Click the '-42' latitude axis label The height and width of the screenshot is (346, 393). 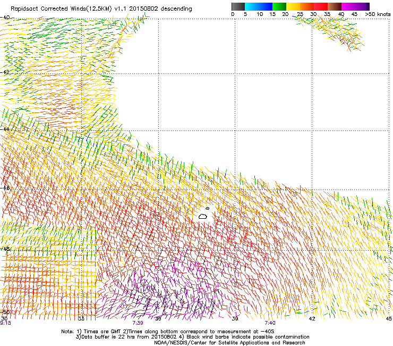point(5,72)
